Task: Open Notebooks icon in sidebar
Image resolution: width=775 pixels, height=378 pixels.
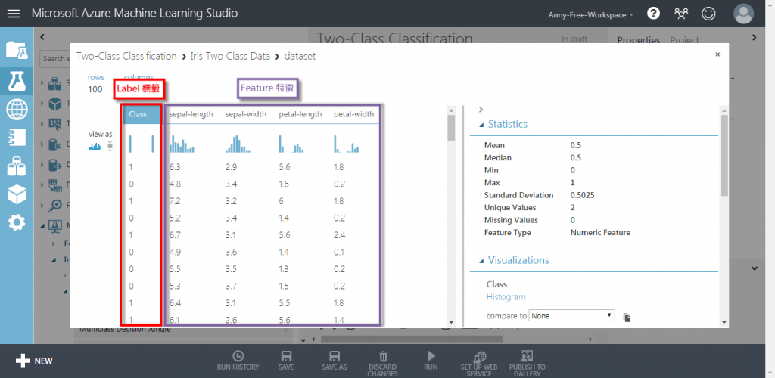Action: (x=17, y=137)
